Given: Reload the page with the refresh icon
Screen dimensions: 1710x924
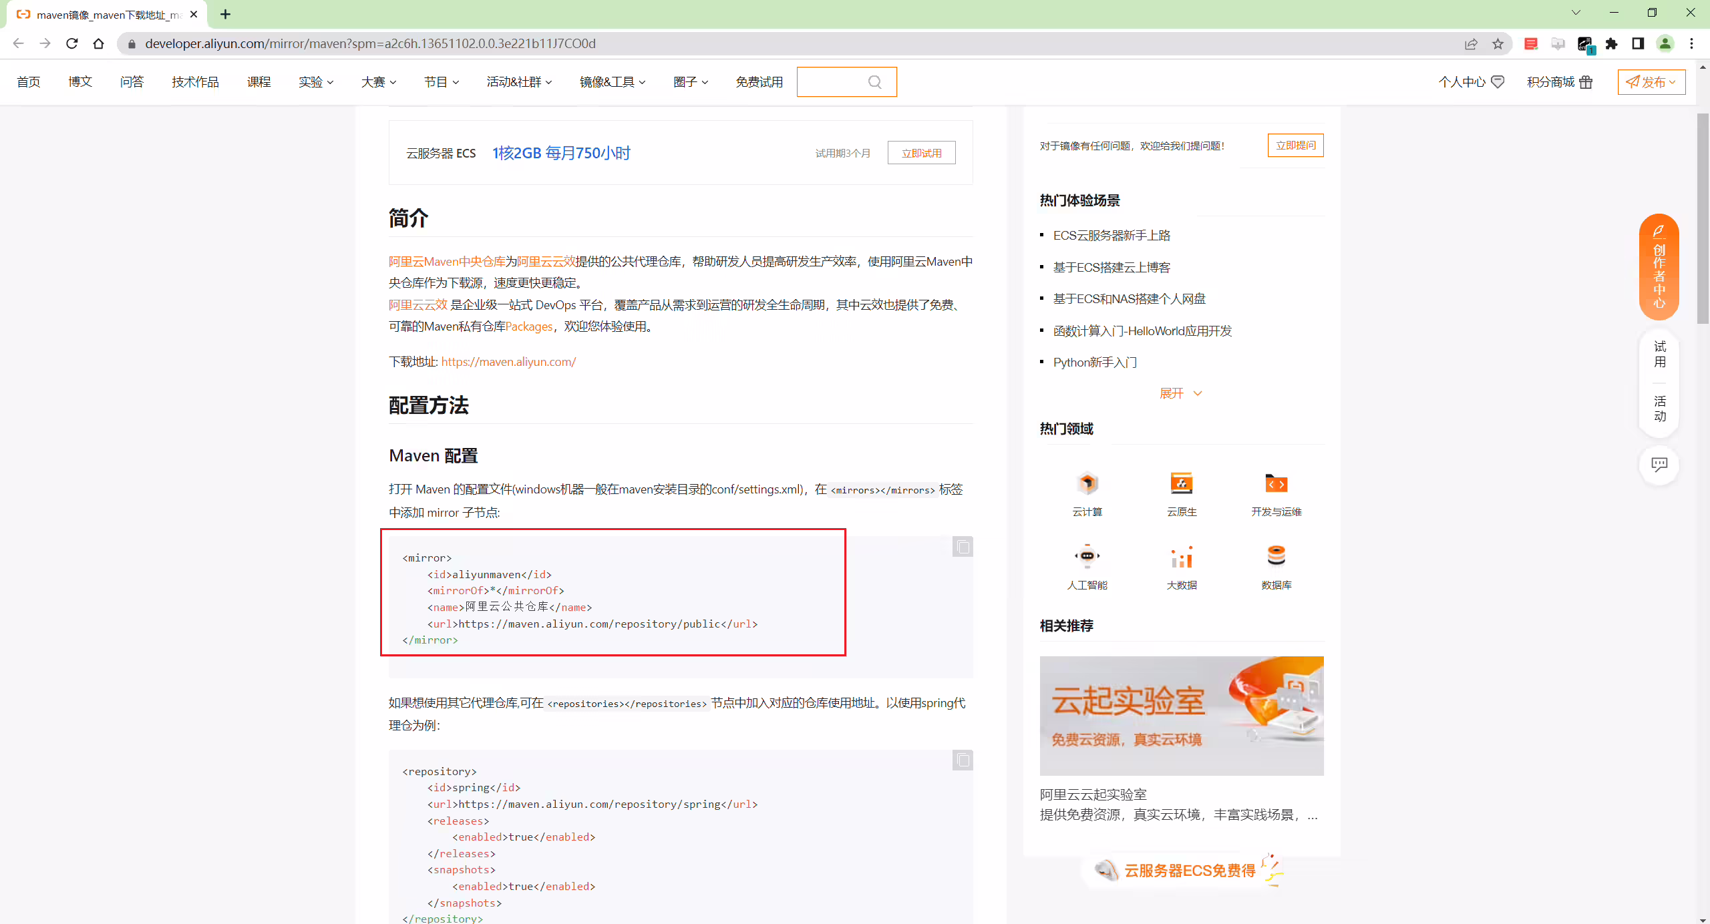Looking at the screenshot, I should [72, 43].
